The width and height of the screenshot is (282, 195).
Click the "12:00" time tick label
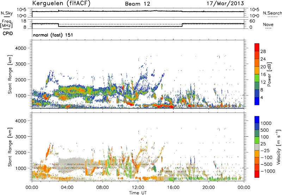point(138,188)
